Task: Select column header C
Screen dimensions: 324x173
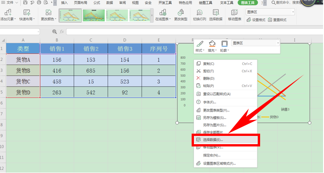Action: pos(91,40)
